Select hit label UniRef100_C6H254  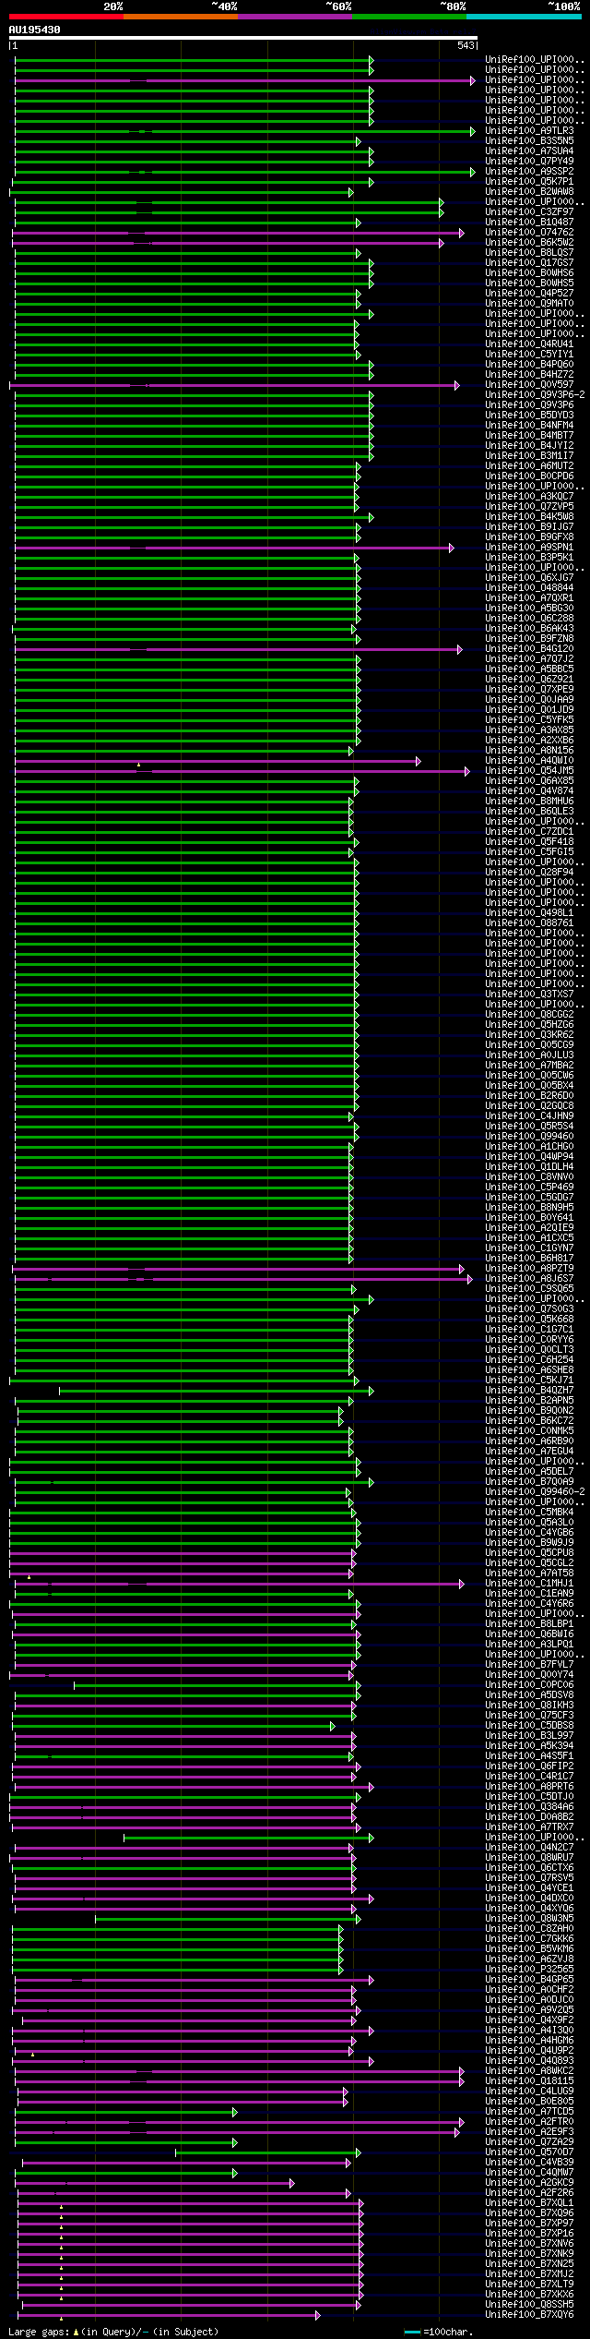pos(529,1360)
